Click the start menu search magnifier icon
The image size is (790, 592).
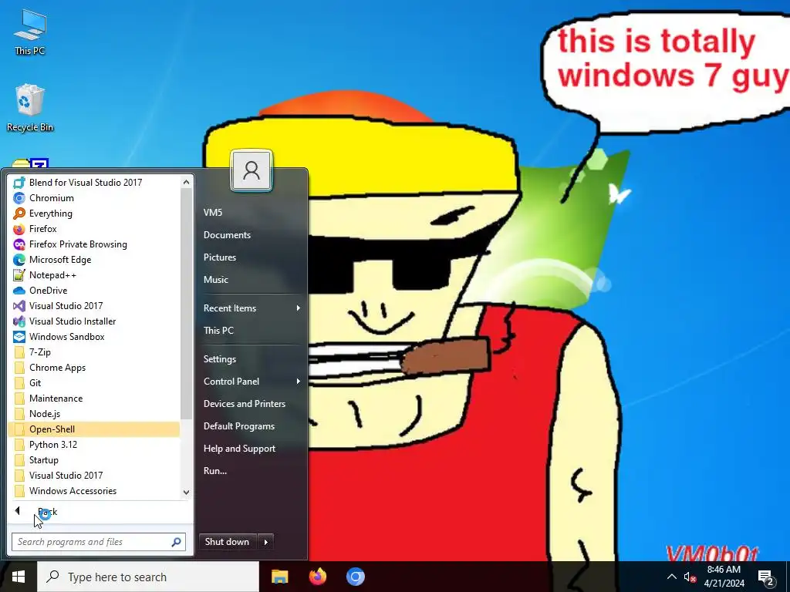click(x=177, y=542)
